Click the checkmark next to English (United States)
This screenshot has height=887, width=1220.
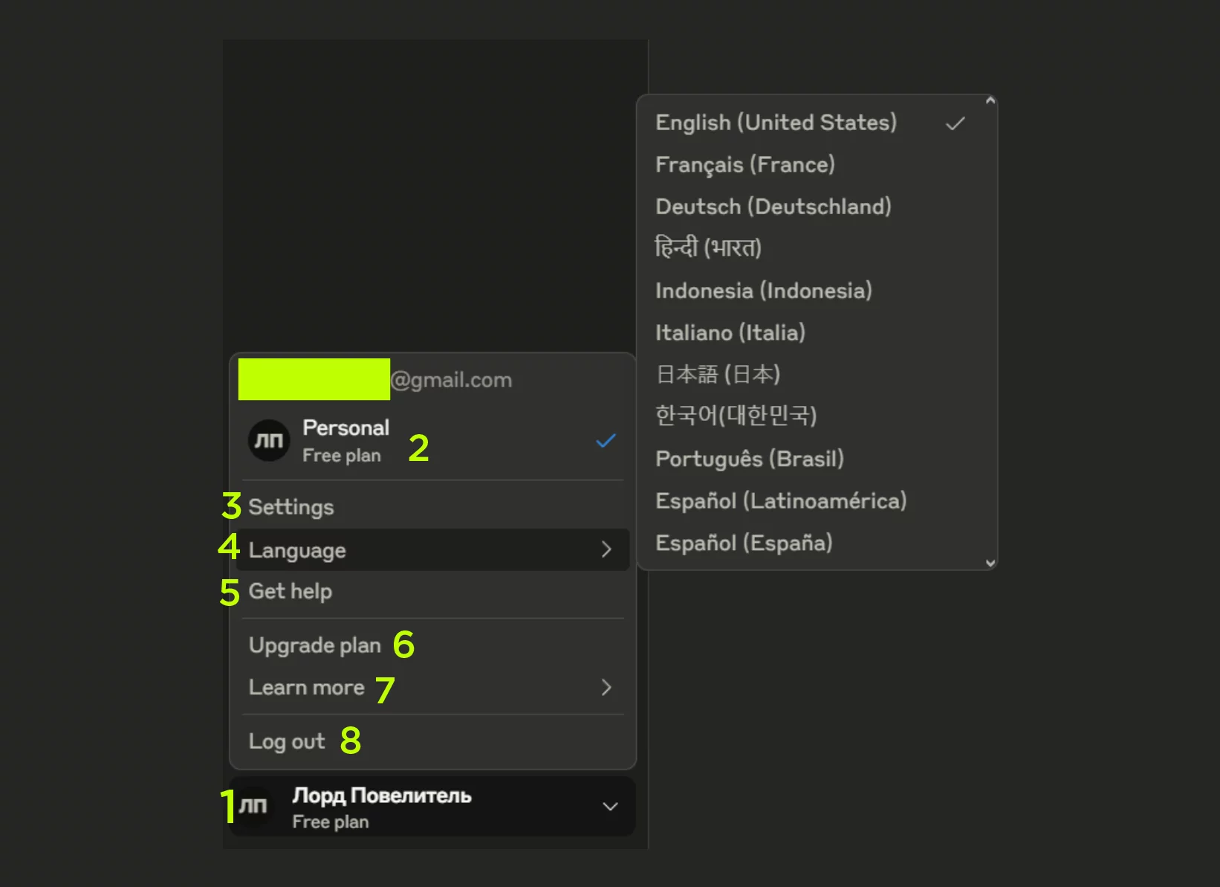955,123
